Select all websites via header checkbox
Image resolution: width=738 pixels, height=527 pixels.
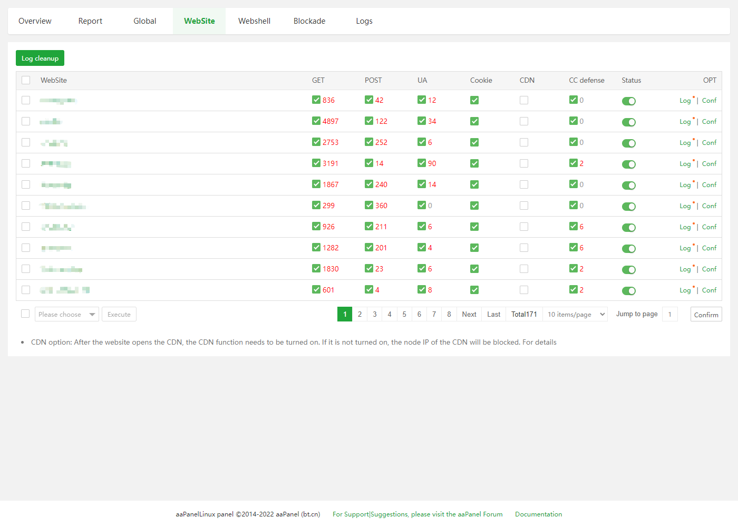tap(26, 80)
